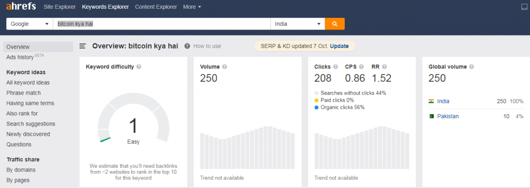Click the Pakistan country link

pos(448,116)
